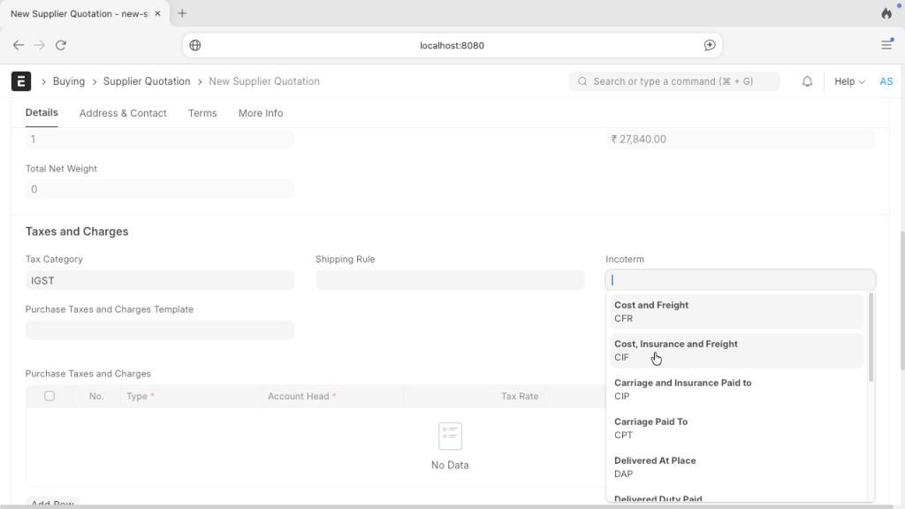Navigate to Buying breadcrumb link
The height and width of the screenshot is (509, 905).
point(69,81)
